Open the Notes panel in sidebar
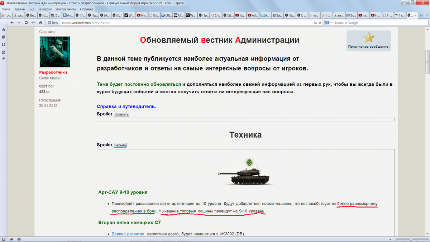 [4, 37]
